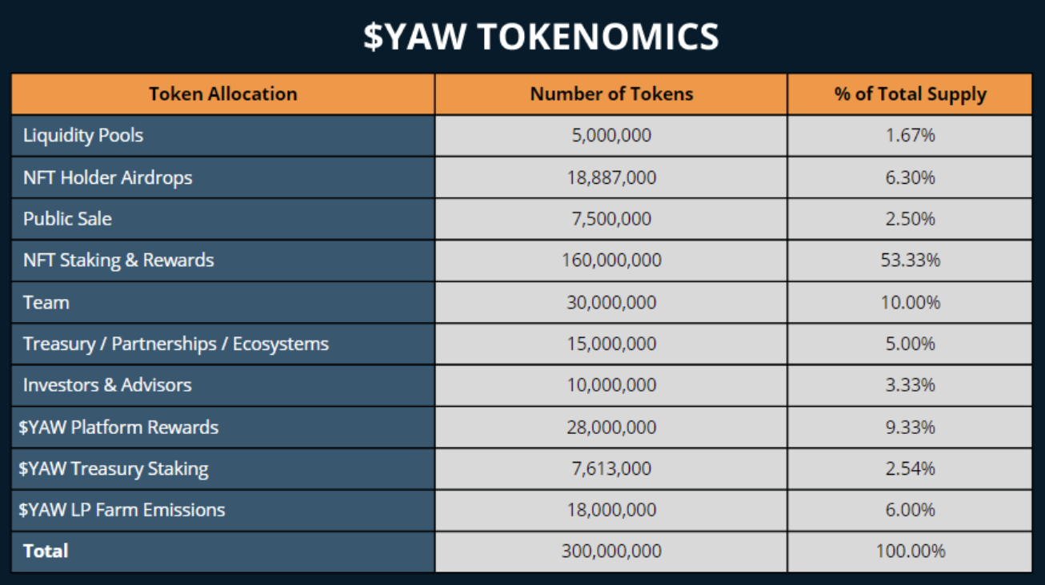Click the Token Allocation column header

point(222,94)
